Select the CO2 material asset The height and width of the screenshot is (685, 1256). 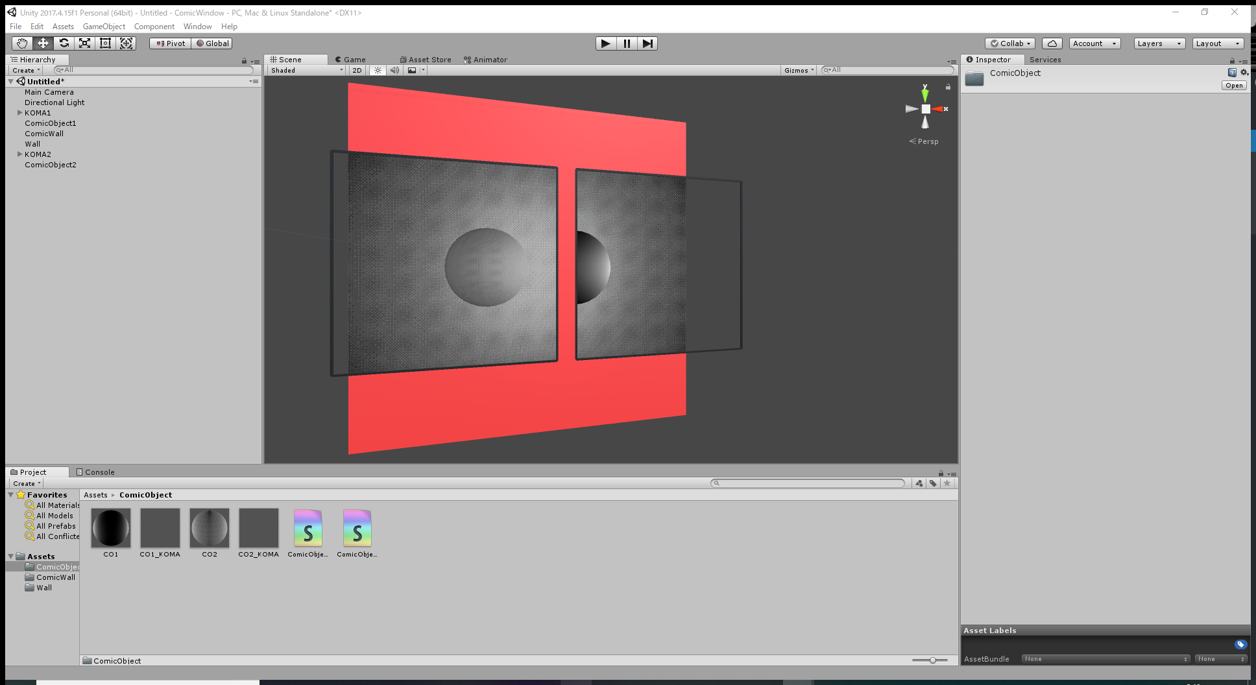210,533
